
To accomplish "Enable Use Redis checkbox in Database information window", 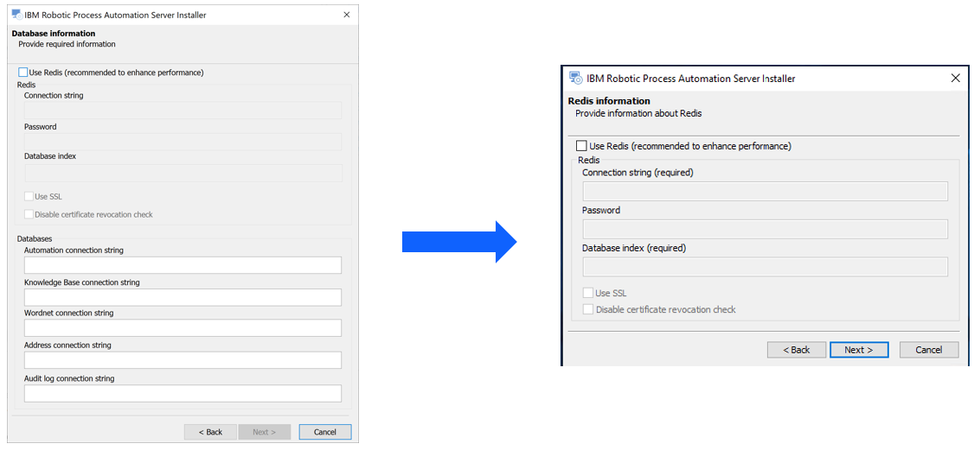I will click(23, 73).
